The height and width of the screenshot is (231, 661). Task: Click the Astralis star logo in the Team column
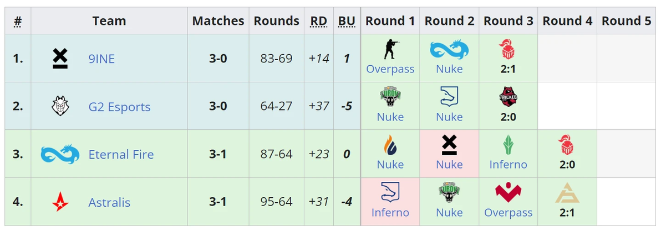(x=60, y=202)
